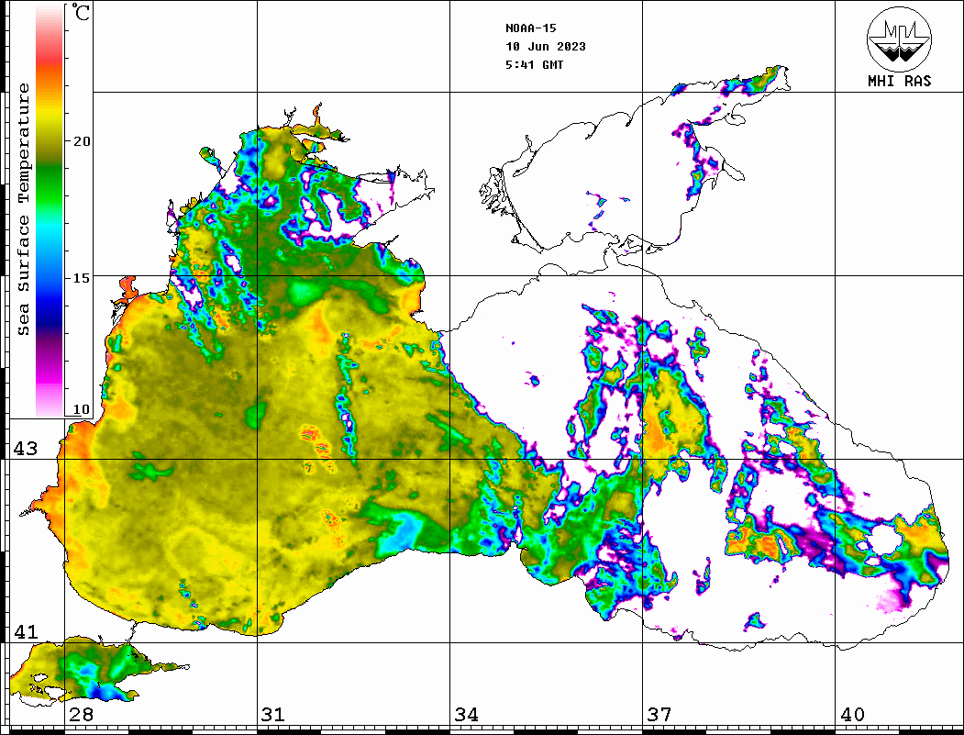Viewport: 964px width, 735px height.
Task: Click the longitude label '31'
Action: pyautogui.click(x=273, y=715)
